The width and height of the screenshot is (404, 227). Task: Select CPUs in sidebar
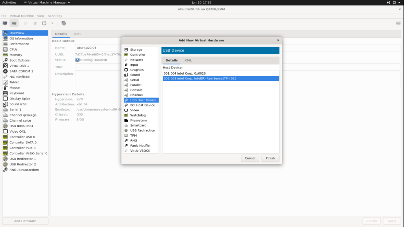click(x=25, y=49)
